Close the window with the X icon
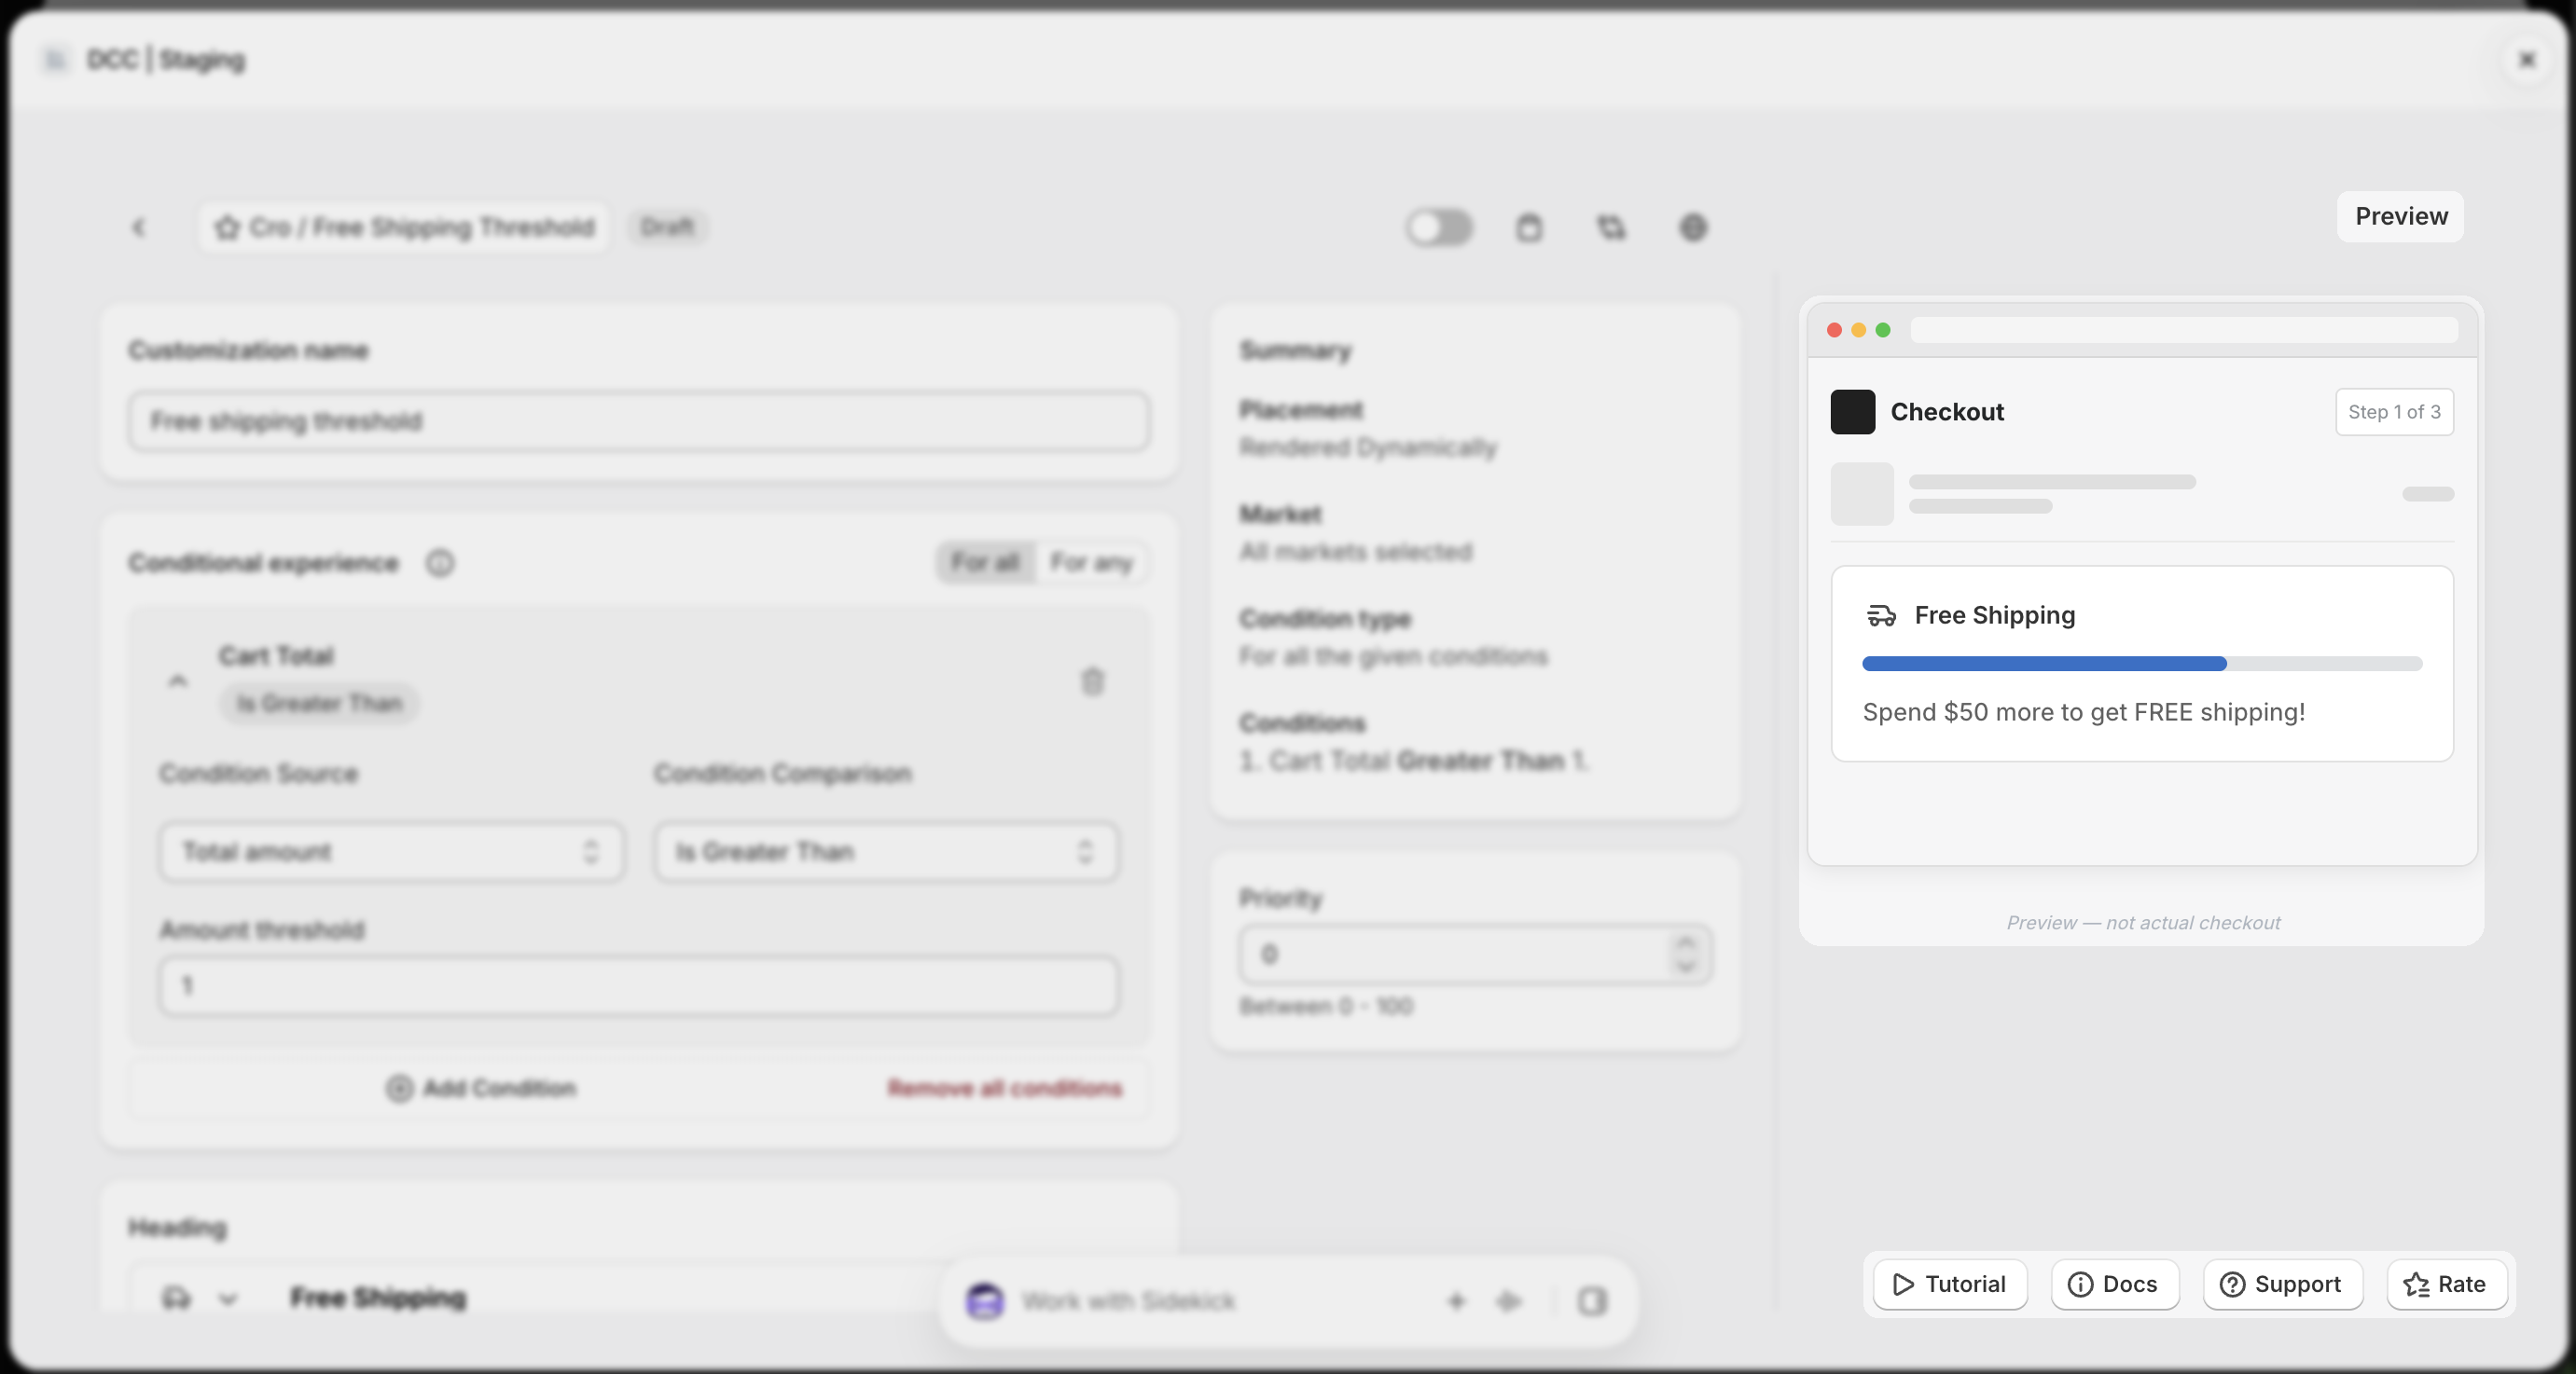 point(2527,60)
